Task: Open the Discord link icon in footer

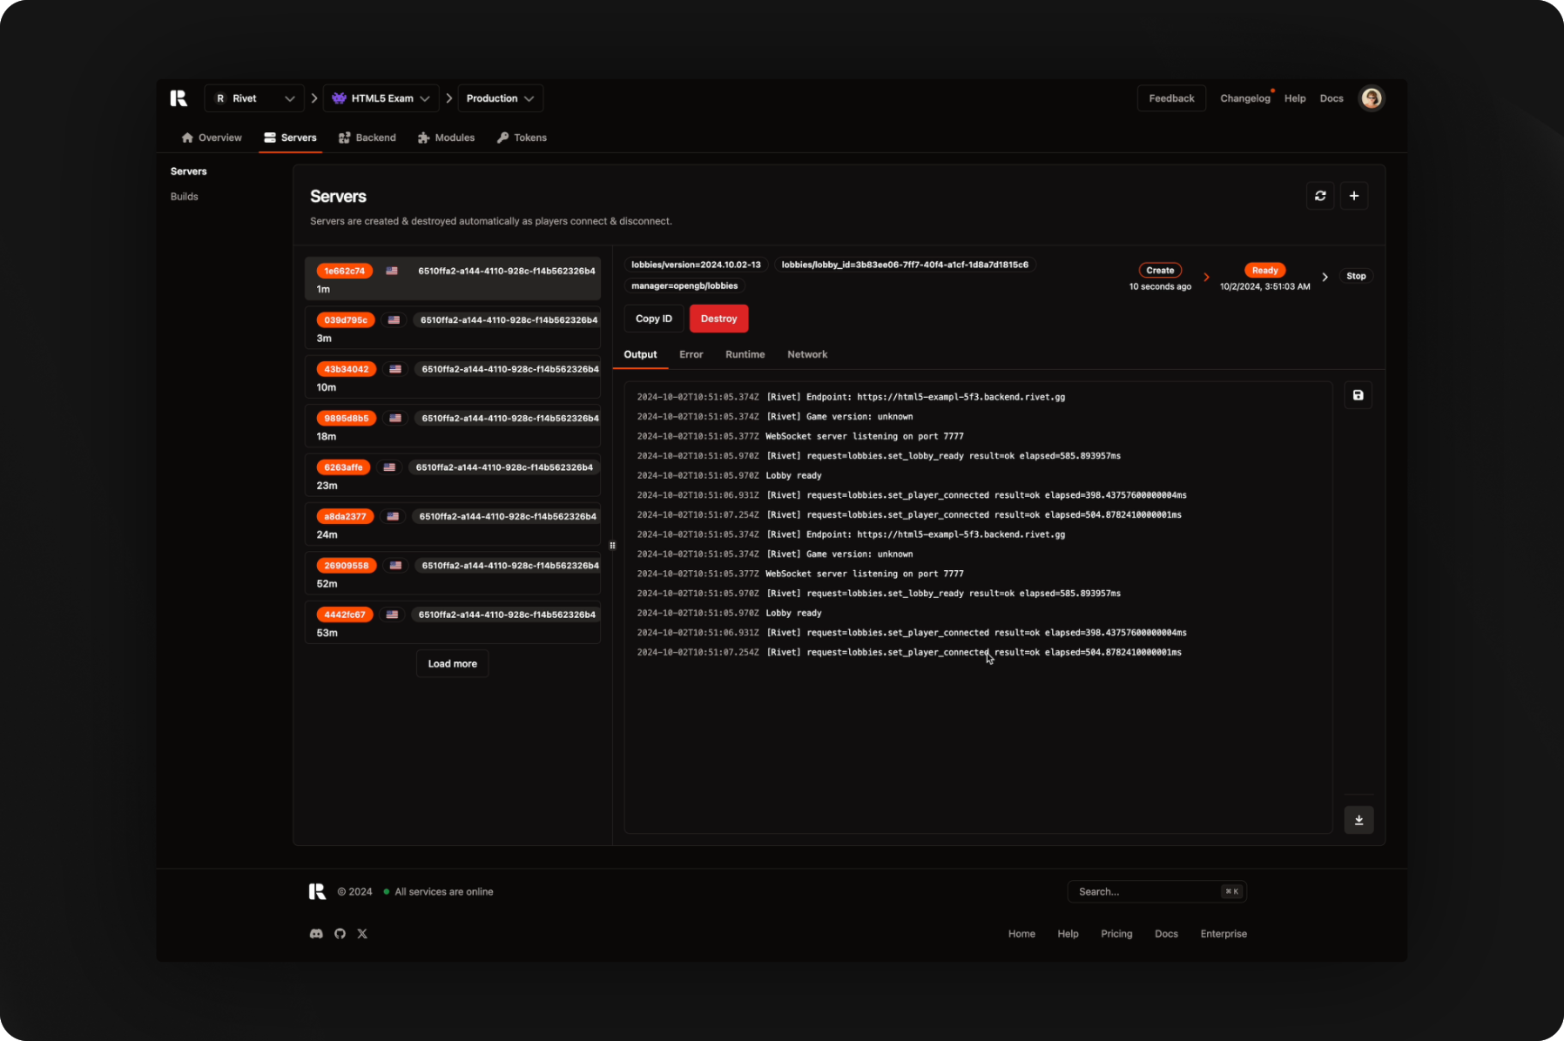Action: click(x=316, y=934)
